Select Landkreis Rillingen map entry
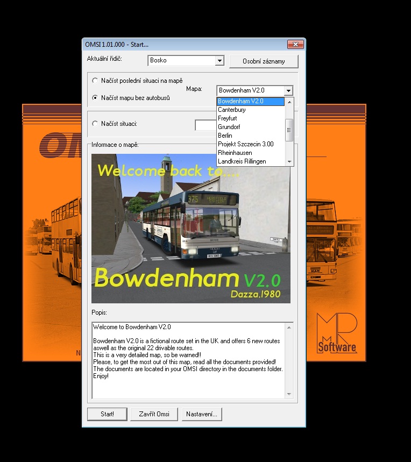This screenshot has height=462, width=411. (242, 161)
